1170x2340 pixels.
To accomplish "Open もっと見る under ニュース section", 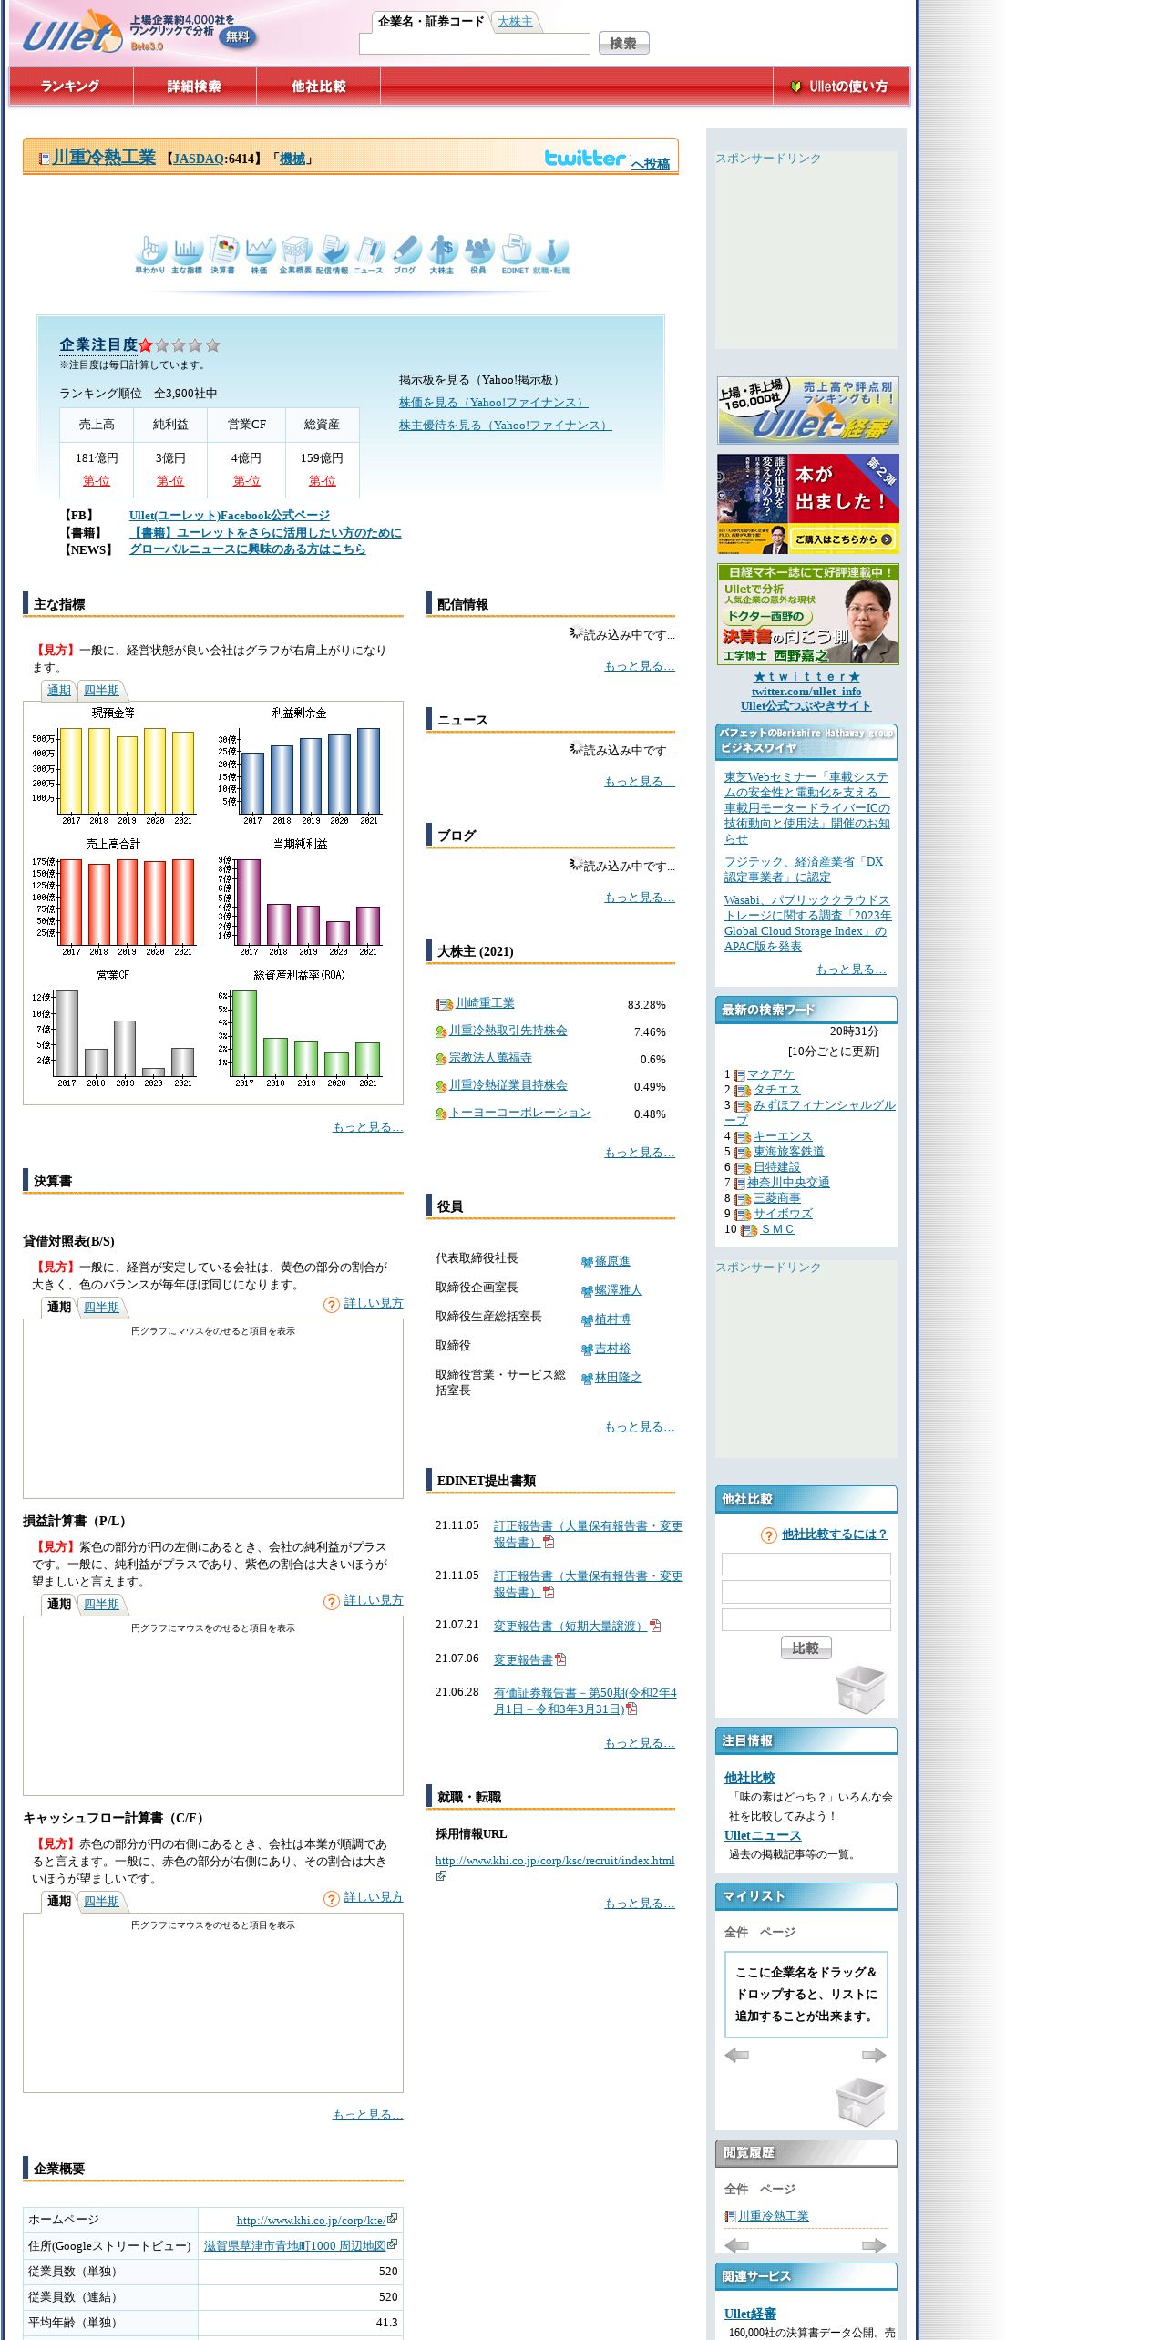I will point(640,782).
